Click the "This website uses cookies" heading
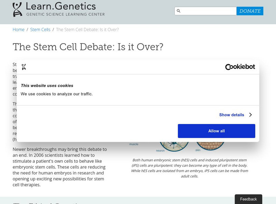Screen dimensions: 276x204 pos(47,86)
